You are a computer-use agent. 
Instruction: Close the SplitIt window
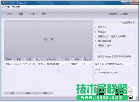pos(134,3)
